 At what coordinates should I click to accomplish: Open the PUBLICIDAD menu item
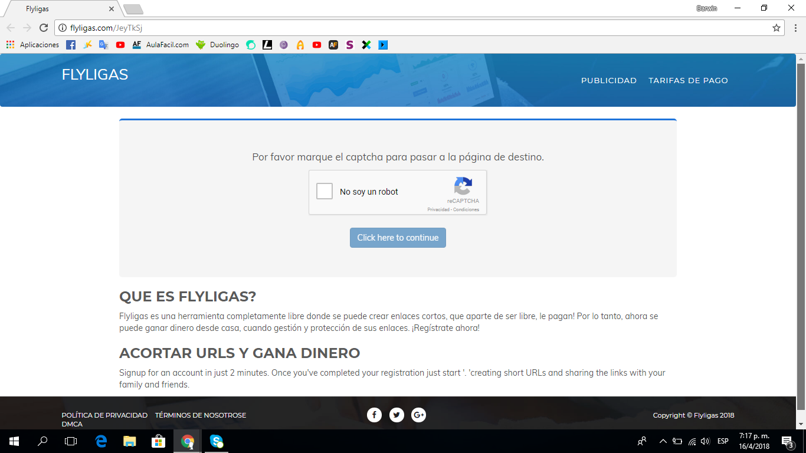coord(609,80)
